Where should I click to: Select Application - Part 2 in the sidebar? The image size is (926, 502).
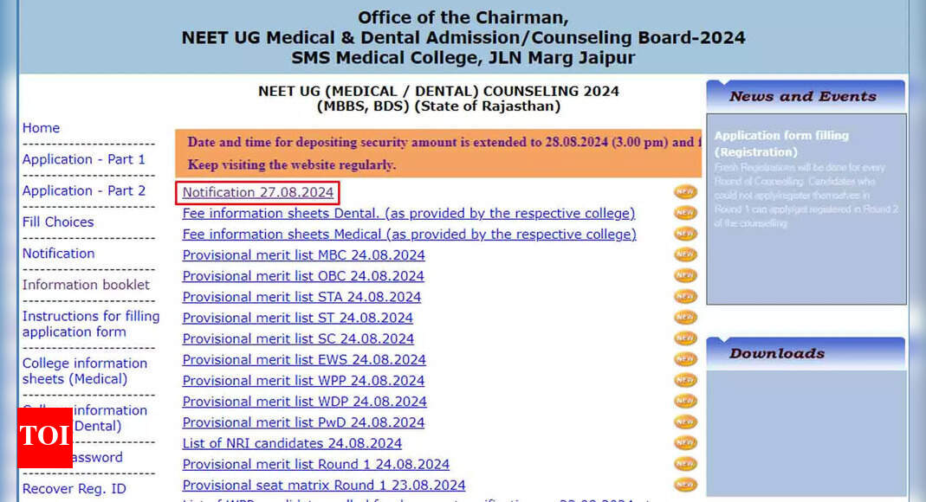click(x=83, y=190)
